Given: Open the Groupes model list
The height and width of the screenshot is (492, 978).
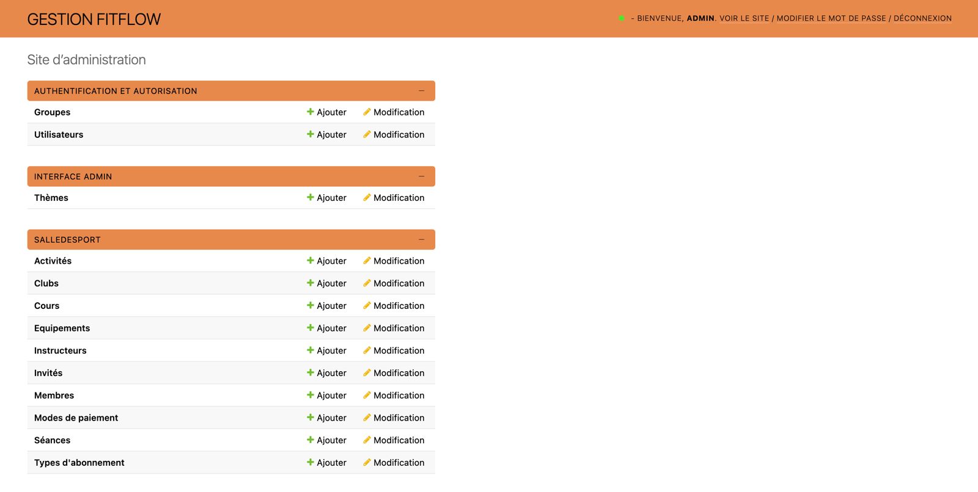Looking at the screenshot, I should coord(52,112).
